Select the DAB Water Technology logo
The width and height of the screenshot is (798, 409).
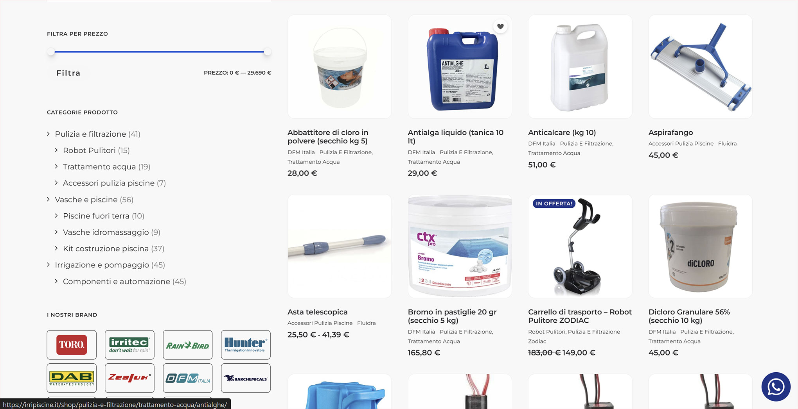point(72,378)
